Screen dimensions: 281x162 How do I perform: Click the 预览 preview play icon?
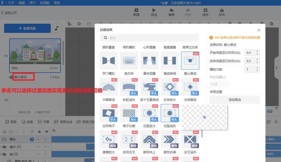[154, 10]
